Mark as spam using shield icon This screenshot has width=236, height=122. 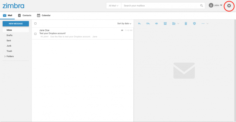(194, 24)
